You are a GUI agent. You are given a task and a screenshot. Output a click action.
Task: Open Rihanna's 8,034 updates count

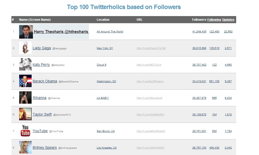(x=228, y=98)
